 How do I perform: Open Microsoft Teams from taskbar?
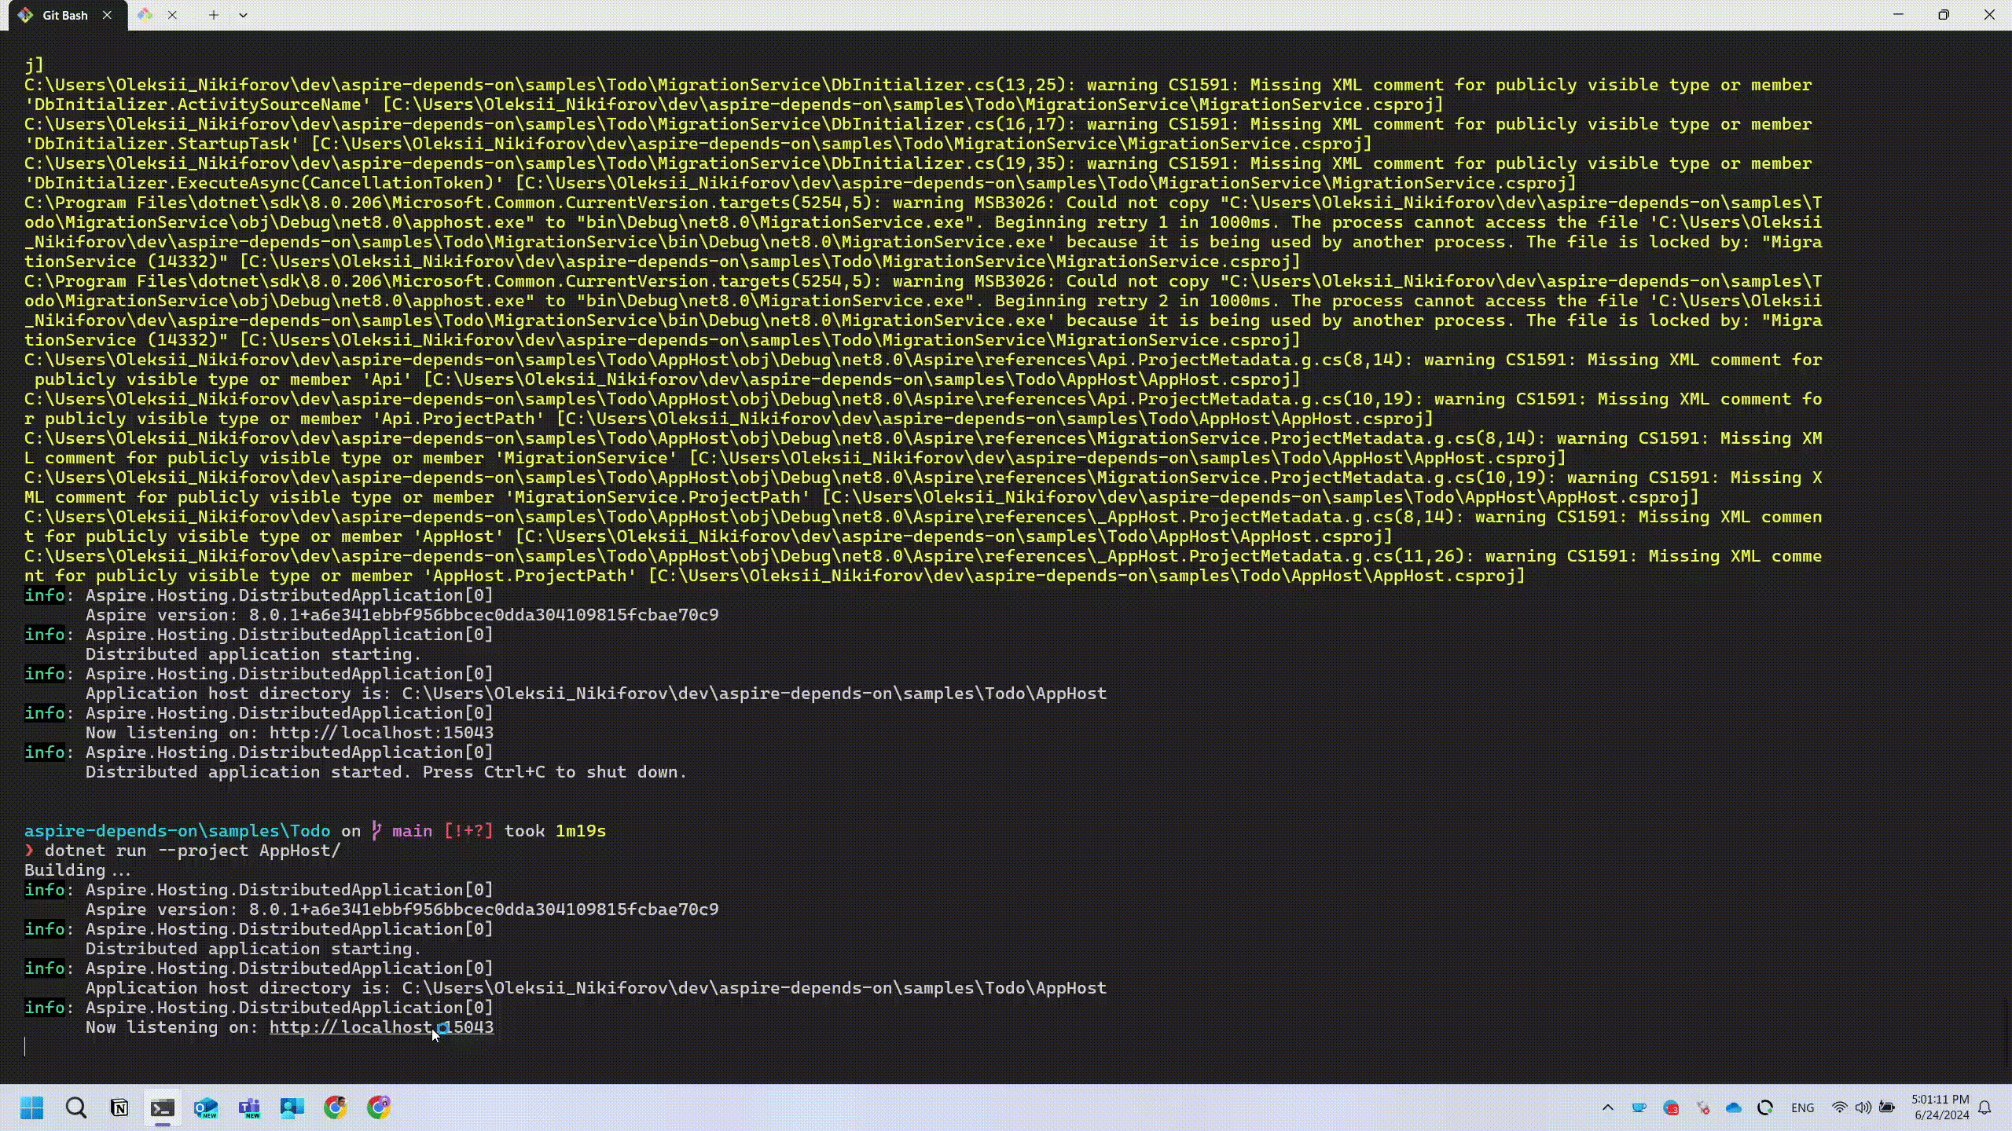coord(249,1107)
